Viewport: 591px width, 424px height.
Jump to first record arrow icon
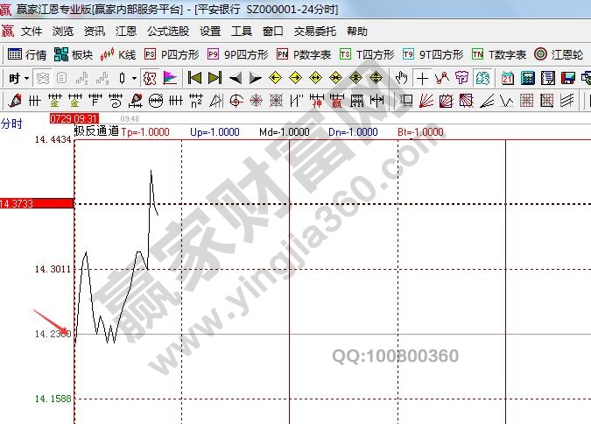coord(195,78)
